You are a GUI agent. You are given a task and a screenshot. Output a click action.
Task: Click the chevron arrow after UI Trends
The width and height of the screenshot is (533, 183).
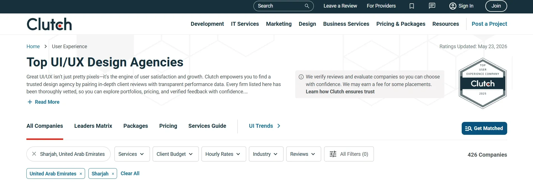click(279, 126)
